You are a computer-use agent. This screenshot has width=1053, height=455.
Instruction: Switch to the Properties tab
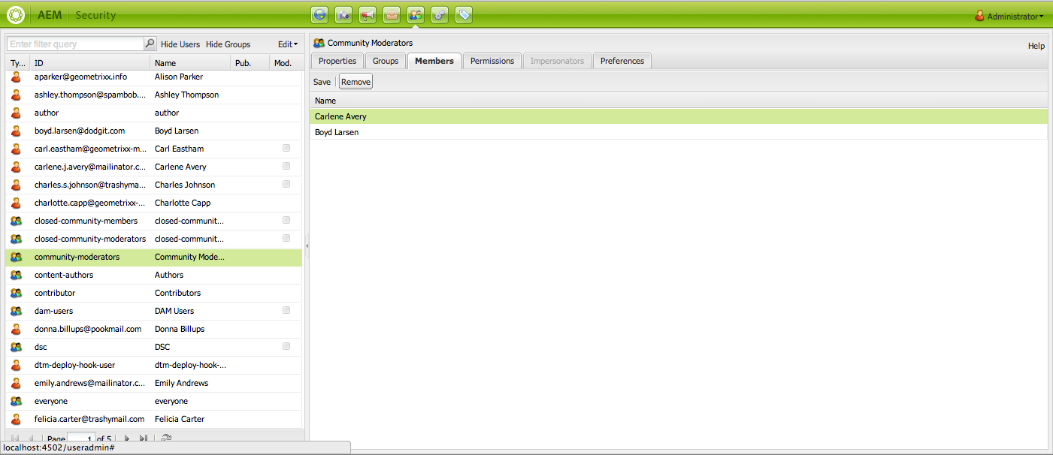coord(337,61)
